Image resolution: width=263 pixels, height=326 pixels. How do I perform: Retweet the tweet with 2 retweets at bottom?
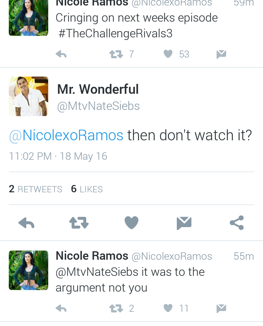tap(116, 308)
